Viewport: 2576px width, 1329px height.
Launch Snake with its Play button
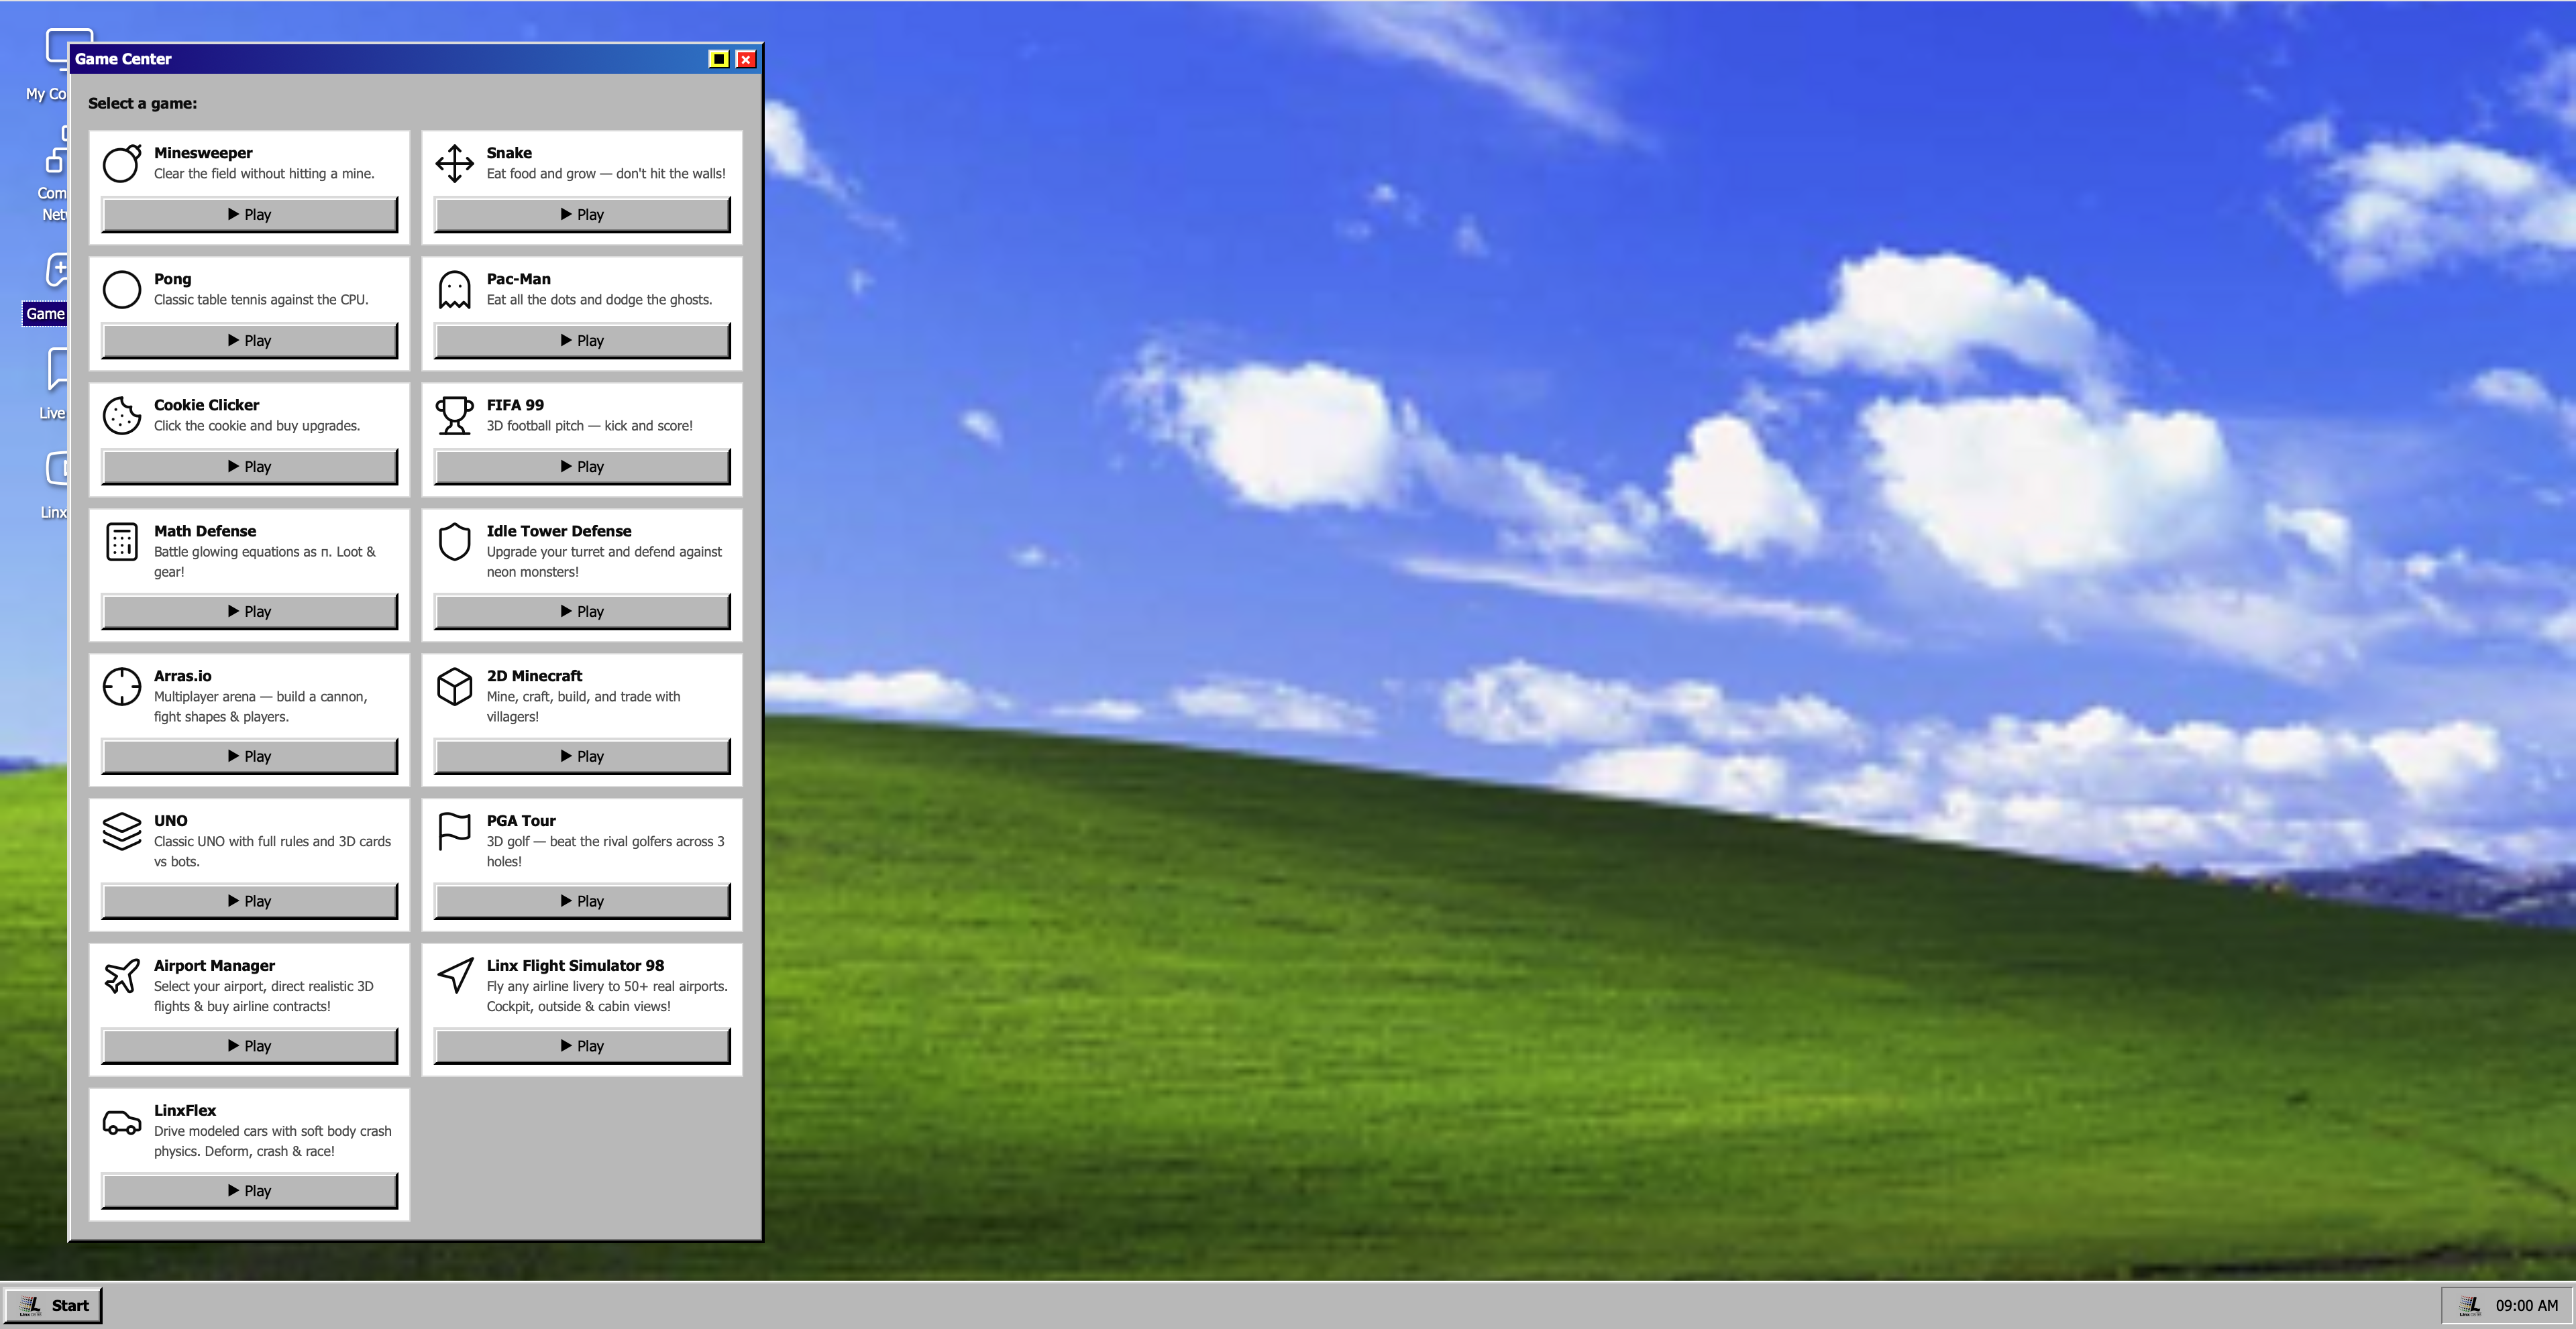[x=582, y=215]
